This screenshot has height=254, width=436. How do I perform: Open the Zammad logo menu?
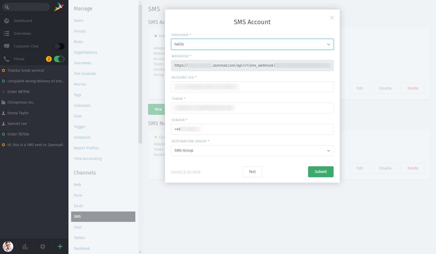coord(59,7)
